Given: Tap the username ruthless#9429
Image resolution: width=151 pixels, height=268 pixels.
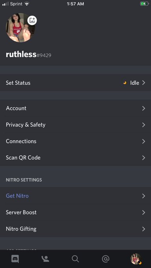Looking at the screenshot, I should (x=28, y=54).
